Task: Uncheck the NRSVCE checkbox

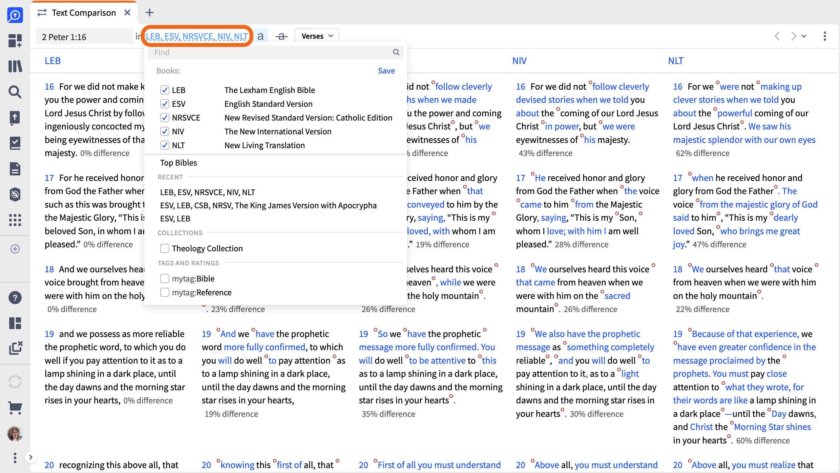Action: point(165,118)
